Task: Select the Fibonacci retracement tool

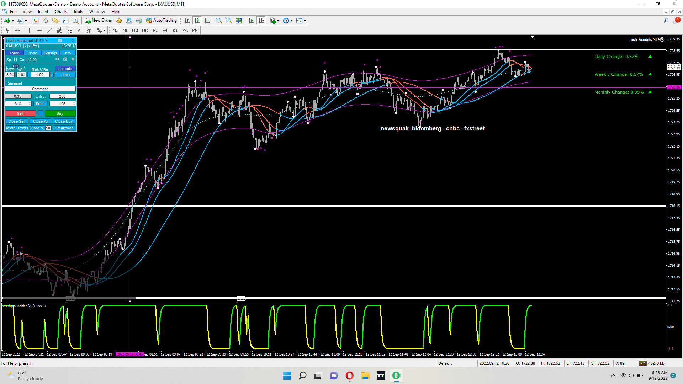Action: (x=69, y=31)
